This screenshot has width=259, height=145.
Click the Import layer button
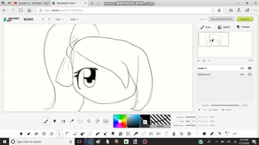(227, 110)
